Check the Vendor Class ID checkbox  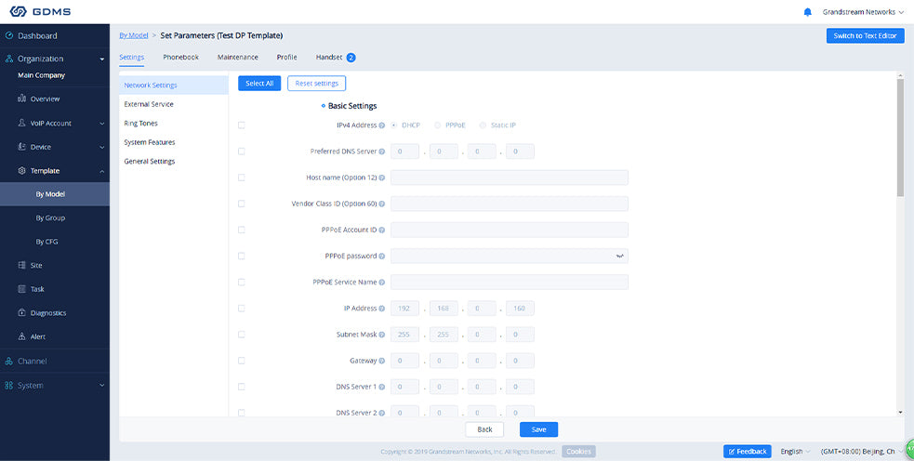(242, 204)
